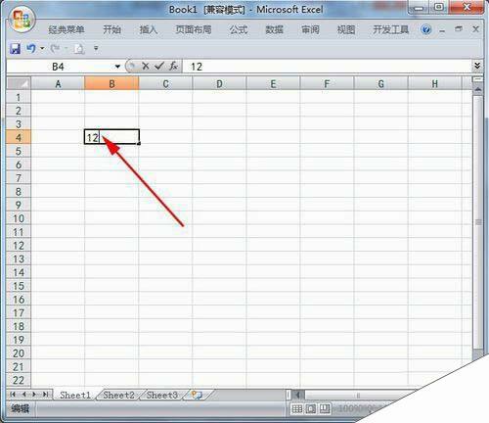Select column E header

click(x=273, y=83)
